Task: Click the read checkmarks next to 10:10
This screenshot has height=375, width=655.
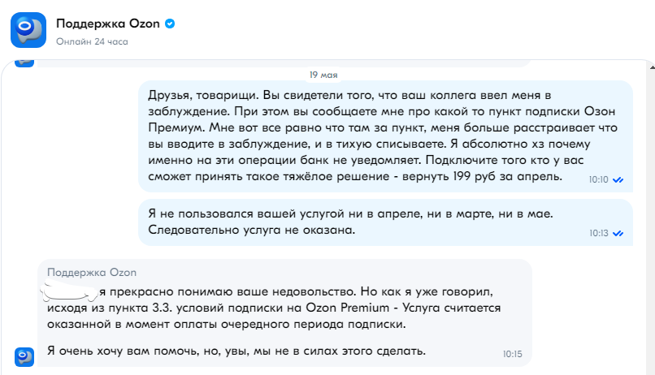Action: pyautogui.click(x=618, y=179)
